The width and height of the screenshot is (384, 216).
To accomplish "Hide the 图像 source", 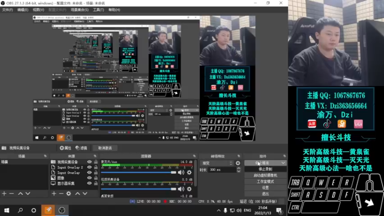I will point(89,178).
